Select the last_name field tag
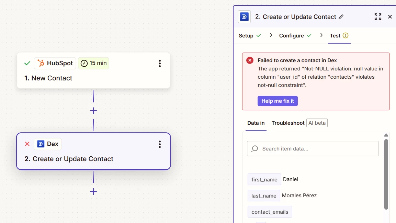The width and height of the screenshot is (396, 223). pos(264,196)
